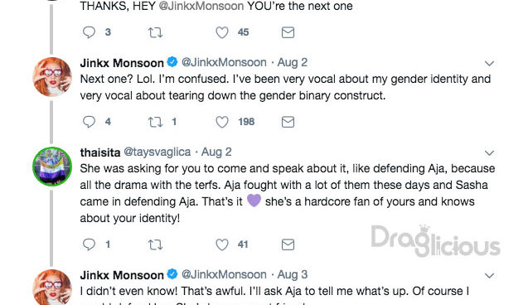The image size is (528, 305).
Task: Retweet thaisita's tweet about Aja
Action: pos(156,244)
